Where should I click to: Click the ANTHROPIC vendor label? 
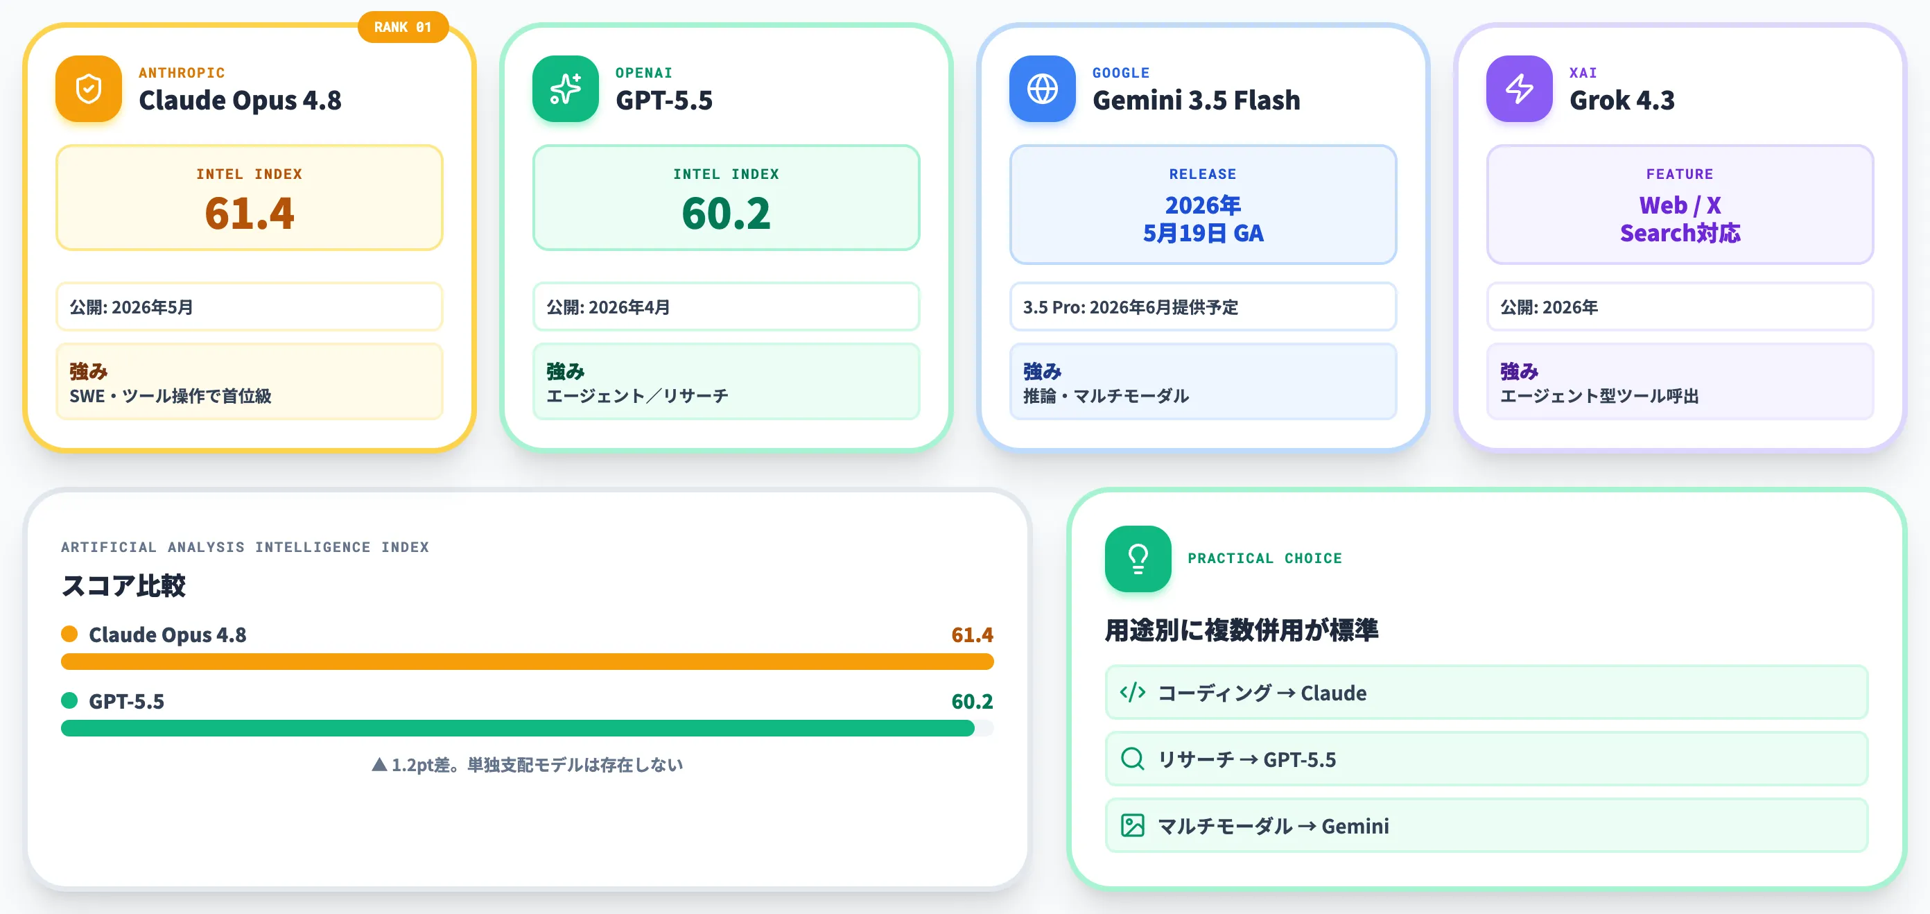pyautogui.click(x=182, y=73)
